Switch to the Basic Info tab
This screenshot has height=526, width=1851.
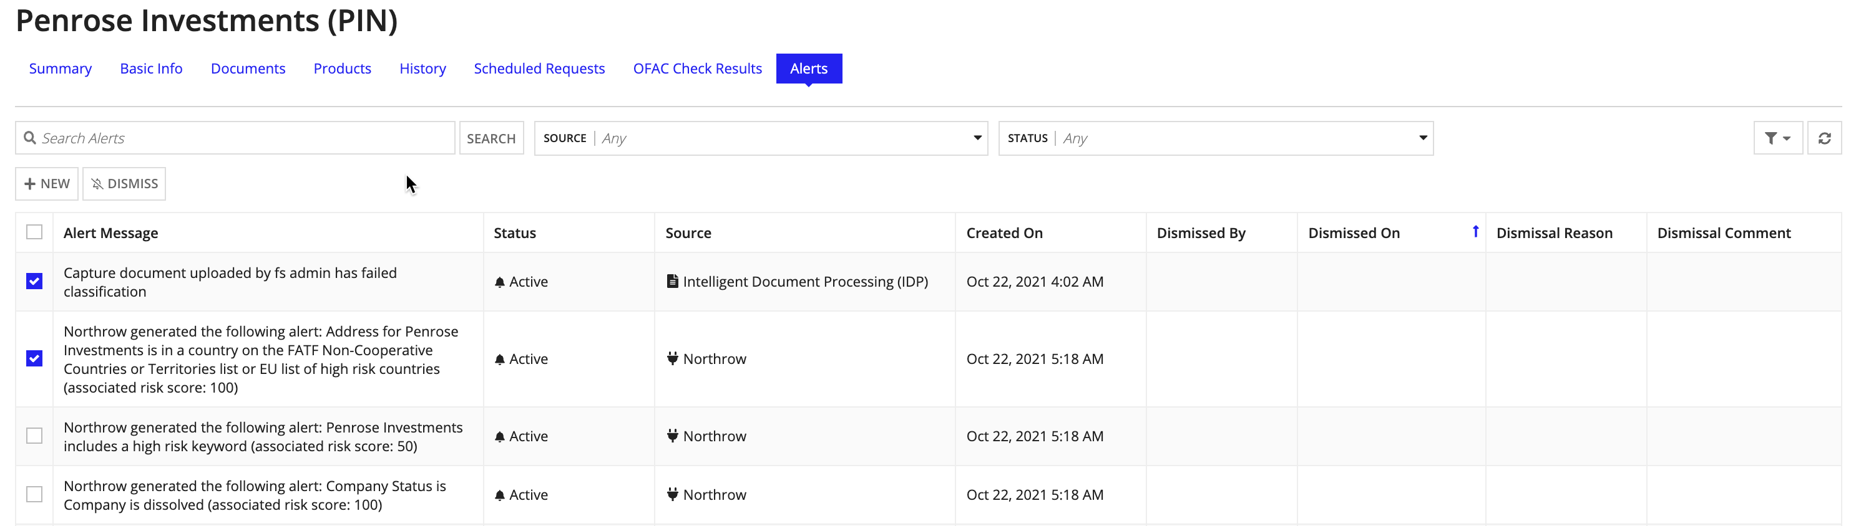tap(151, 68)
